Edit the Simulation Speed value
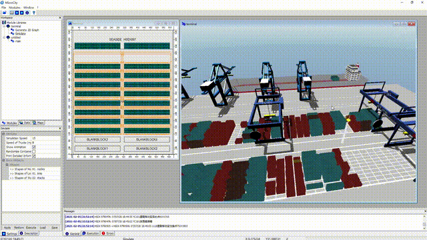Screen dimensions: 427x240 pos(46,138)
